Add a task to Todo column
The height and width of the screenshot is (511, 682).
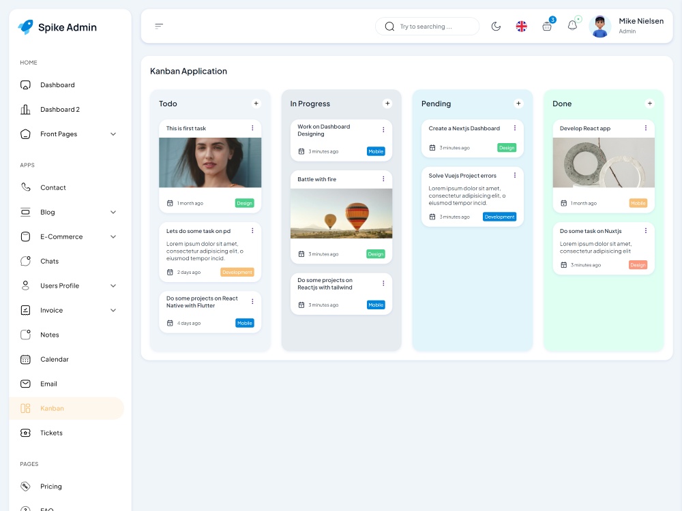(256, 104)
